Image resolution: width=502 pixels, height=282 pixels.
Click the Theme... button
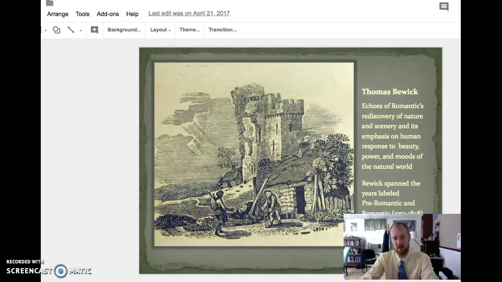pyautogui.click(x=190, y=30)
